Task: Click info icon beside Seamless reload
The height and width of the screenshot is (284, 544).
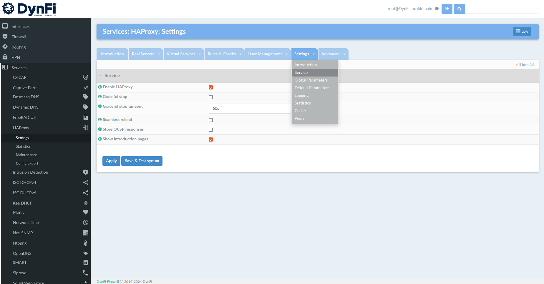Action: [x=100, y=119]
